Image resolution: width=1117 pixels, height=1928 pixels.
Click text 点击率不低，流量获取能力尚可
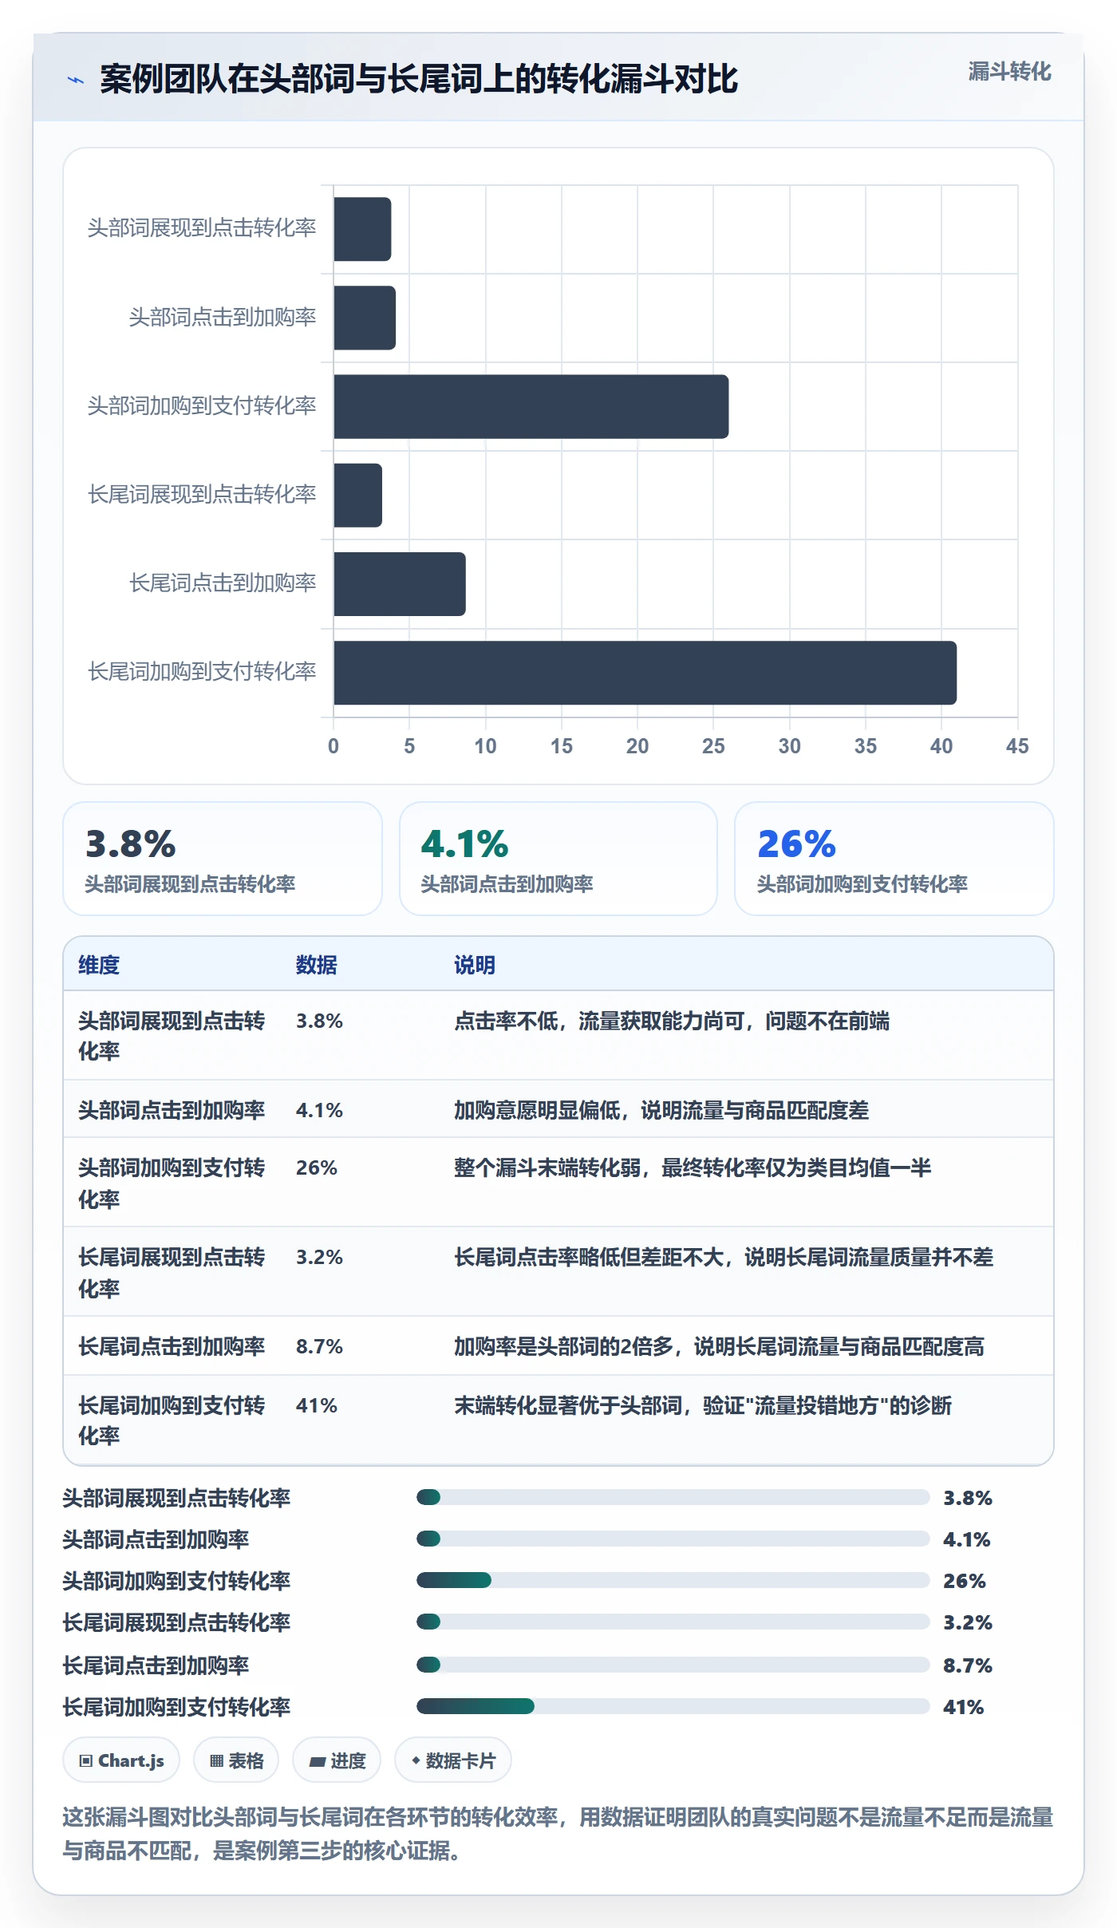click(x=600, y=1021)
